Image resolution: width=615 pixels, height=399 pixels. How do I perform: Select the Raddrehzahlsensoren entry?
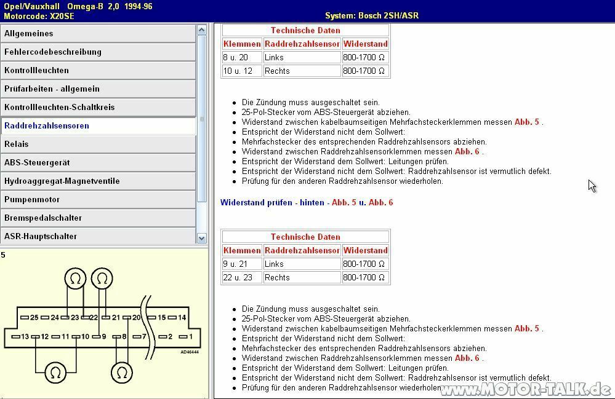coord(98,125)
